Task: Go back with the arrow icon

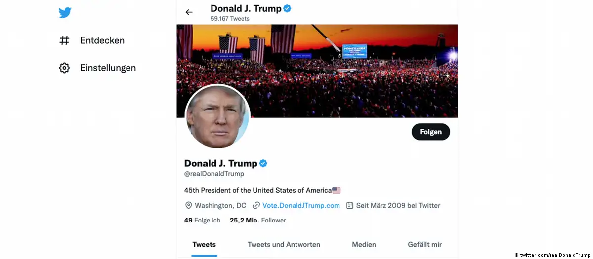Action: [x=189, y=12]
